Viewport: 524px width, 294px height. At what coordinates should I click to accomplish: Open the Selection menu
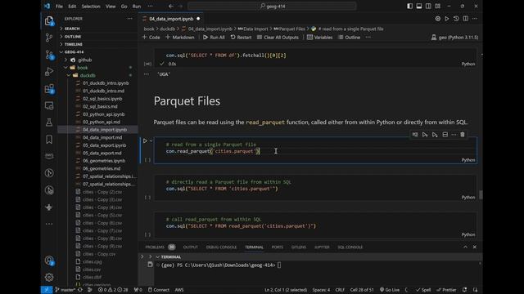91,6
